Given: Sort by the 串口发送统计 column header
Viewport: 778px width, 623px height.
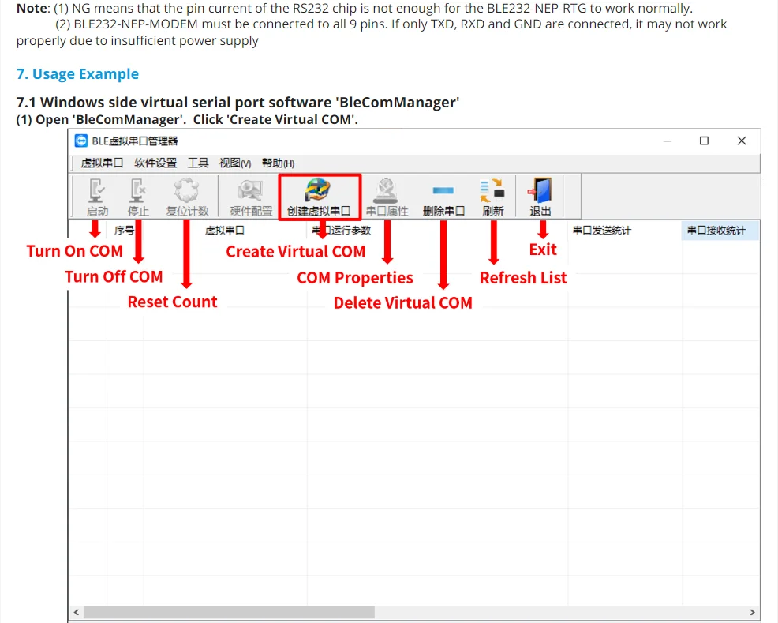Looking at the screenshot, I should (625, 231).
